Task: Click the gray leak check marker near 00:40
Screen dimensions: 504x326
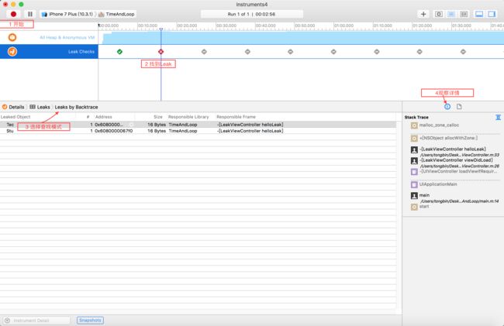Action: 291,52
